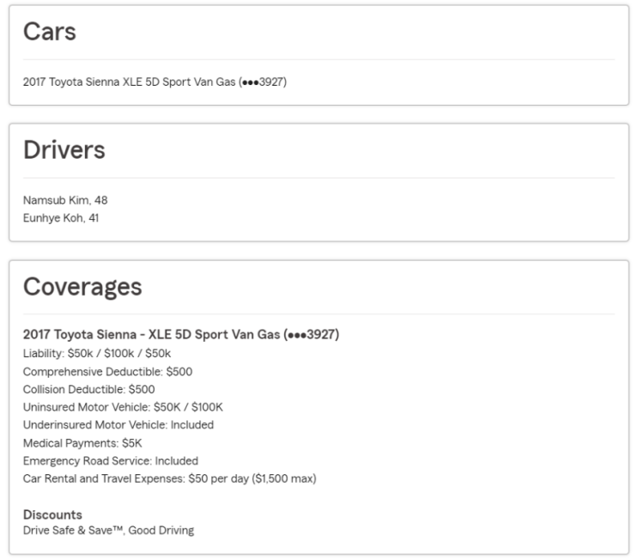
Task: Click the Discounts subheading
Action: coord(52,515)
